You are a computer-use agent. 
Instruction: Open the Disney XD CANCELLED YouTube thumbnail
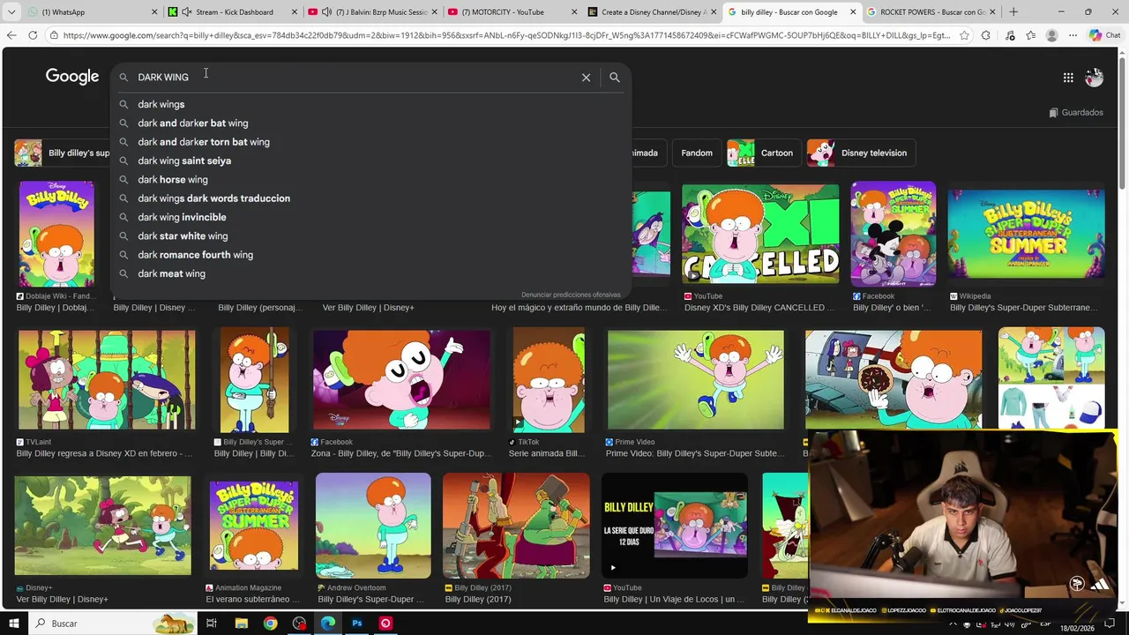[760, 234]
